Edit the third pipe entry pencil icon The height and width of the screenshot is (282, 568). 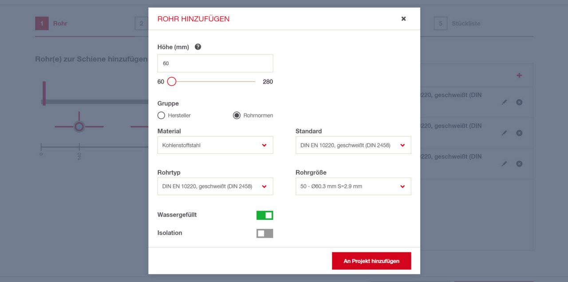coord(504,164)
